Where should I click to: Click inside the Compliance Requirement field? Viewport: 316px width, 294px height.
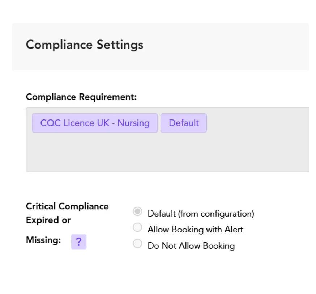point(167,140)
